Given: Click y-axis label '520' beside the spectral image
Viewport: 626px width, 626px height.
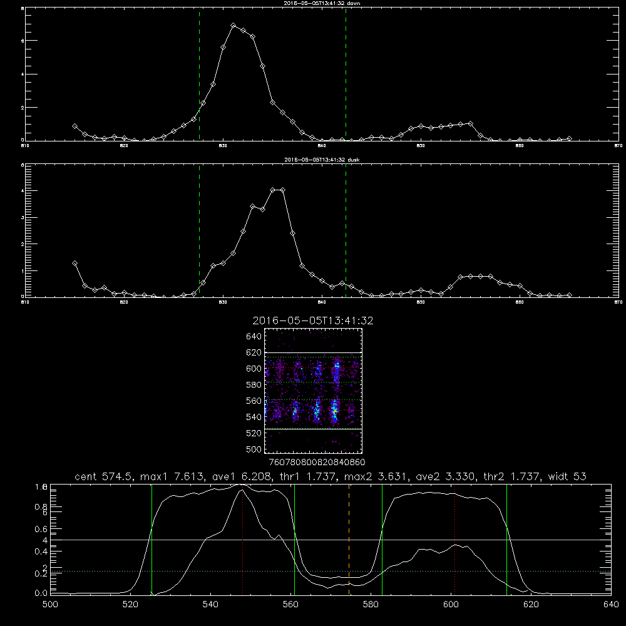Looking at the screenshot, I should point(254,433).
